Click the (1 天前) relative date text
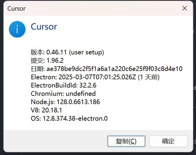Image resolution: width=196 pixels, height=155 pixels. tap(149, 77)
